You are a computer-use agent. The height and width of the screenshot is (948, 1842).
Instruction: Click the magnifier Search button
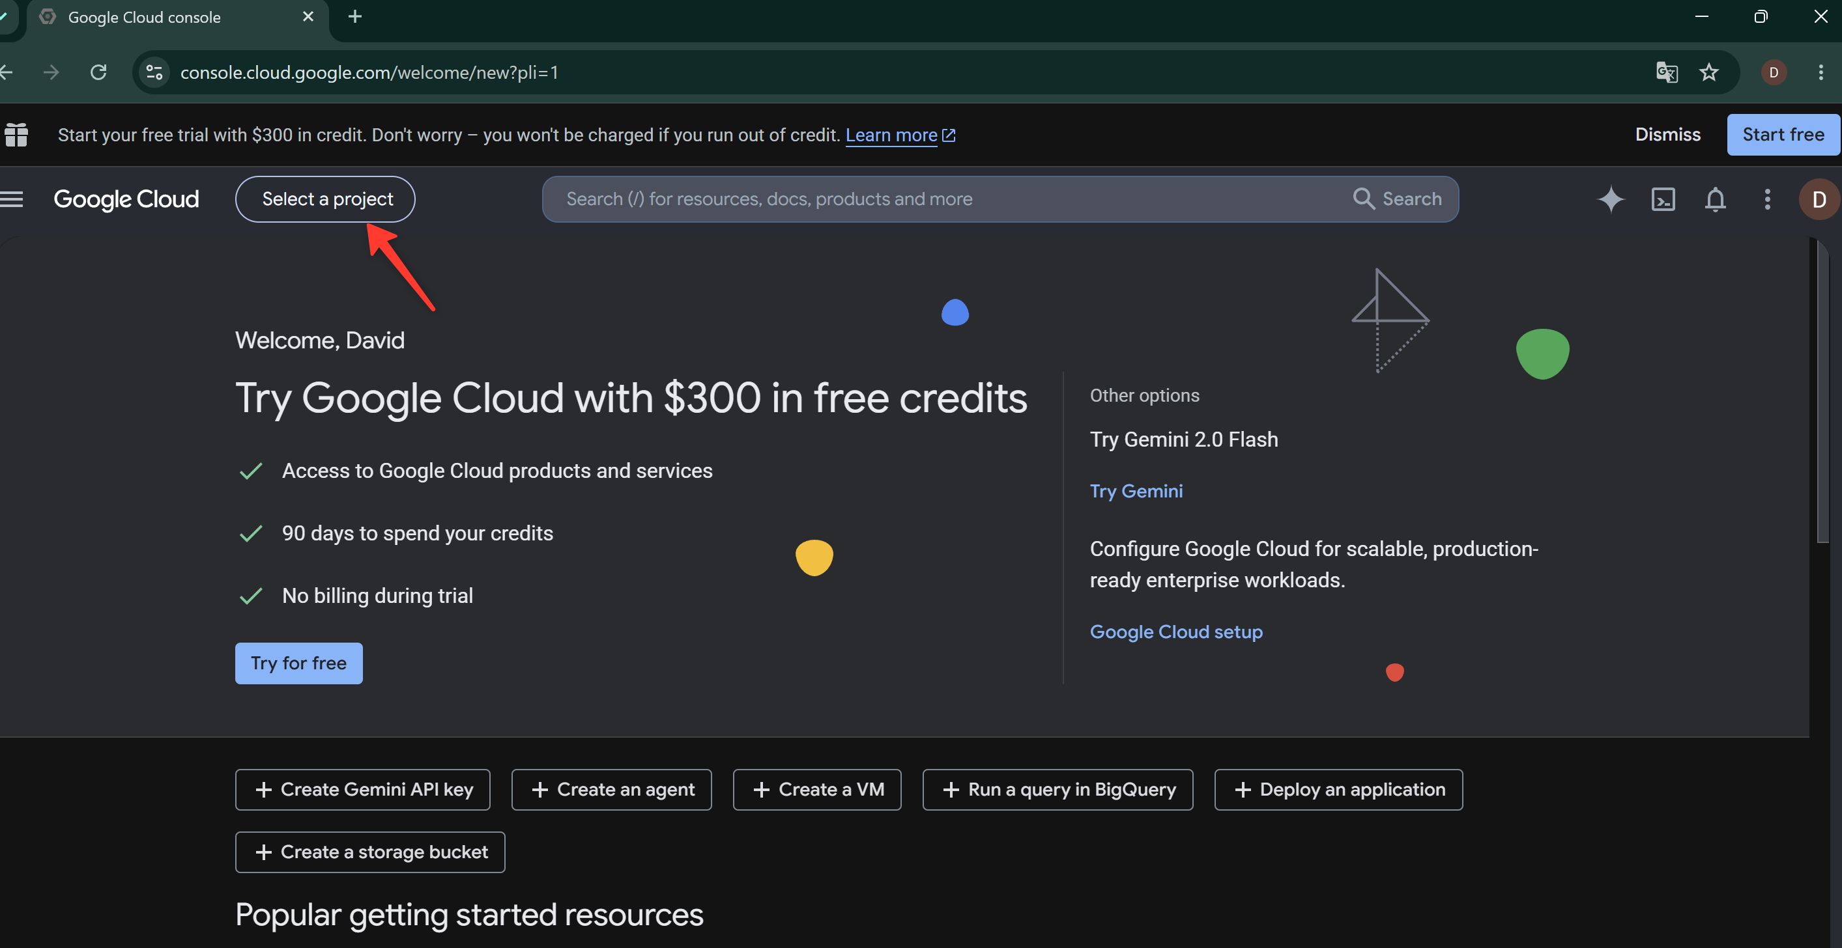[1397, 199]
